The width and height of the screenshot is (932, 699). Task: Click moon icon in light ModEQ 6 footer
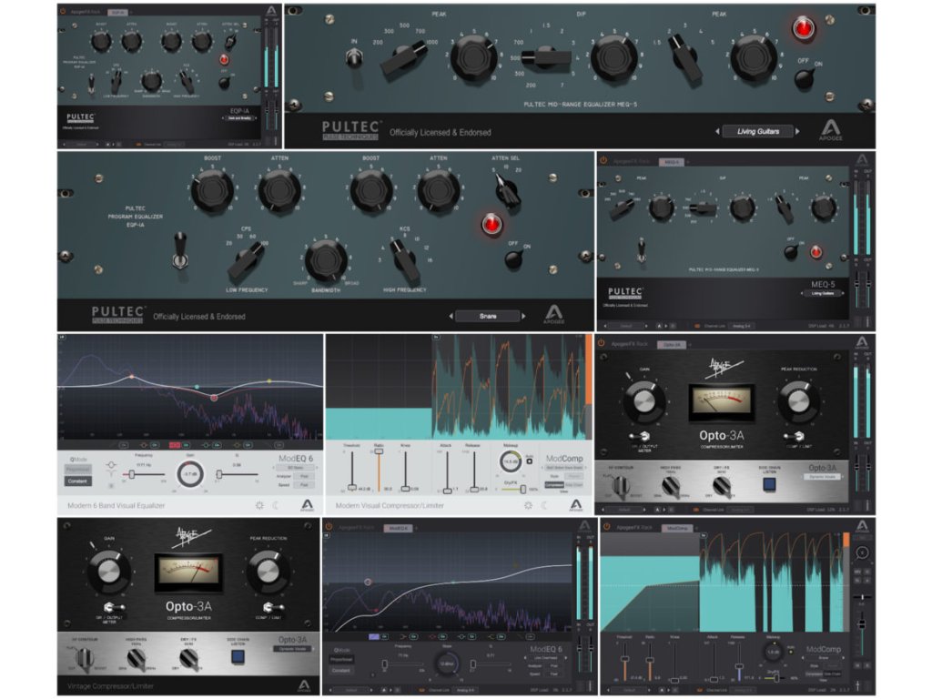tap(277, 505)
